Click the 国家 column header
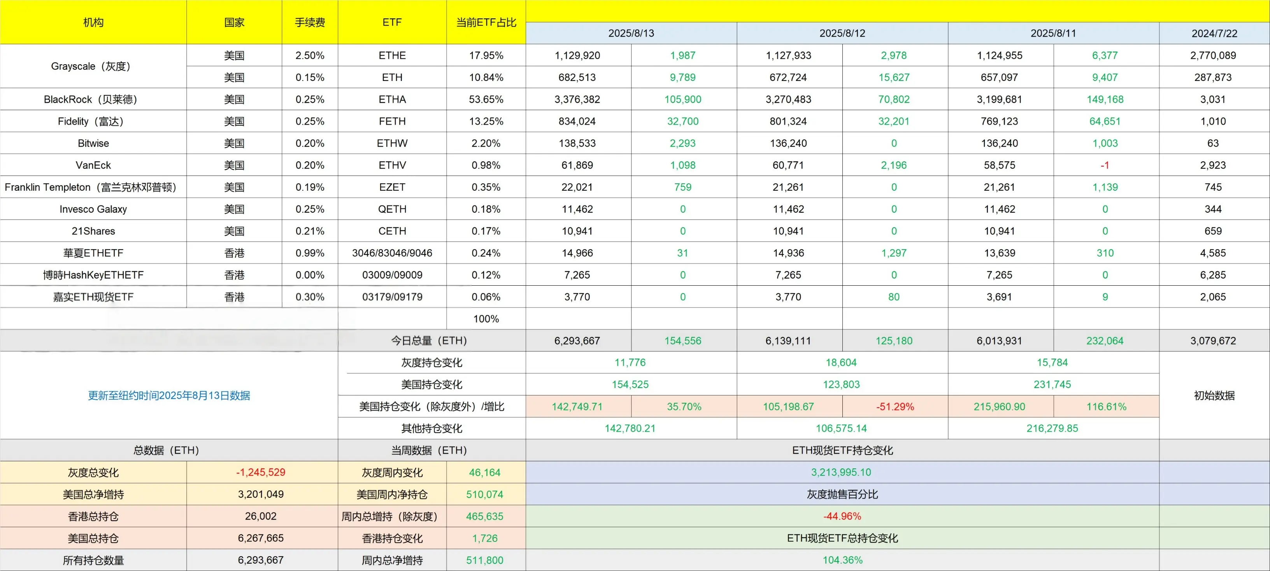The width and height of the screenshot is (1270, 571). tap(234, 22)
